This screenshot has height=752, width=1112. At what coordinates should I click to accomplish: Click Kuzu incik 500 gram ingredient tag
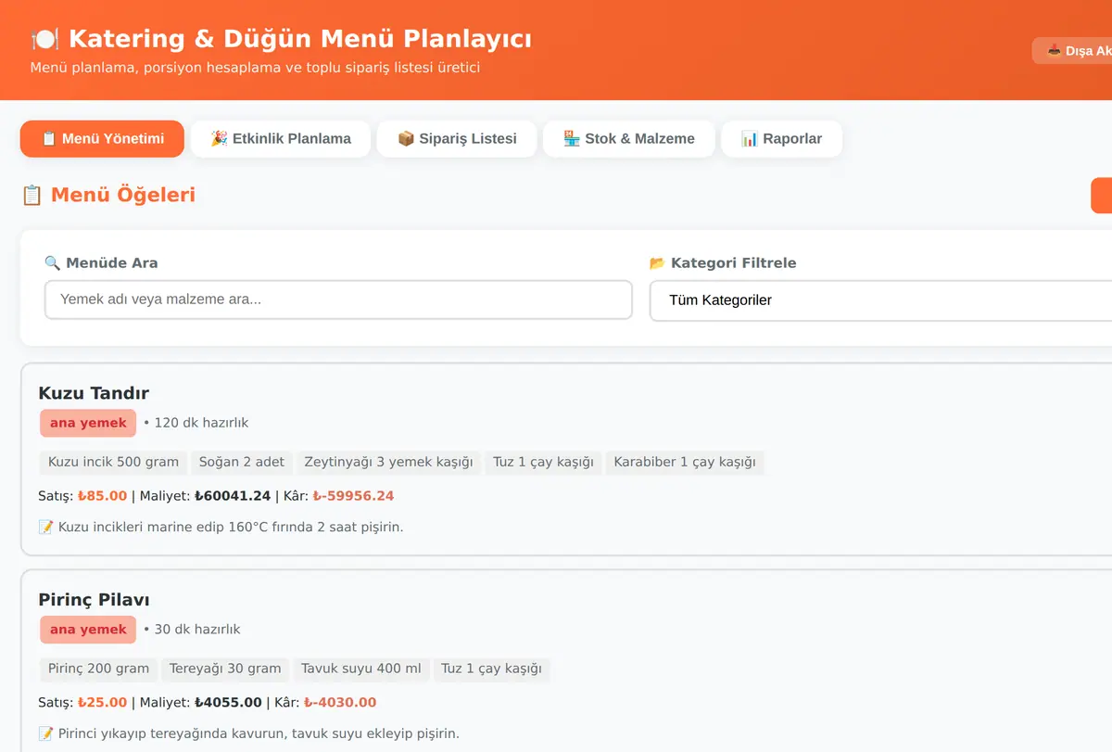coord(113,462)
